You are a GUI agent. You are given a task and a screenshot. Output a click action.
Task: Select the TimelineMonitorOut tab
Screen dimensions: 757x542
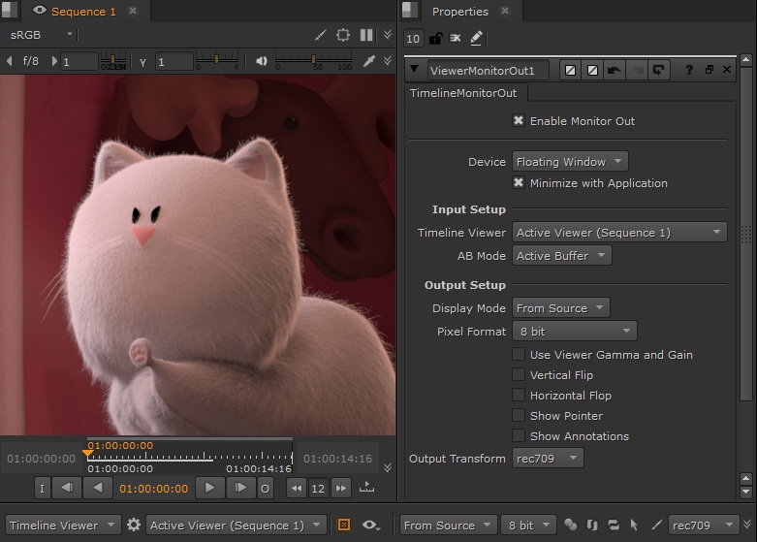click(x=463, y=93)
